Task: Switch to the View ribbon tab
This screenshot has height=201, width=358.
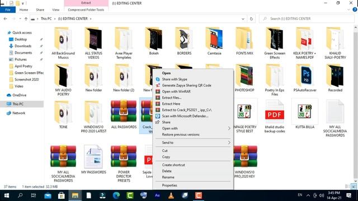Action: tap(56, 10)
